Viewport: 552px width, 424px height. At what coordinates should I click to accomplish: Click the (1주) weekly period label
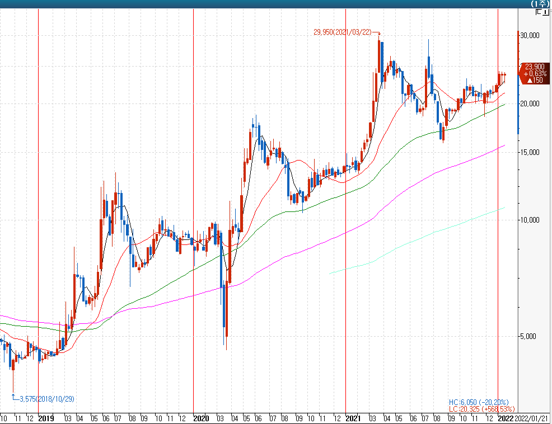click(540, 4)
